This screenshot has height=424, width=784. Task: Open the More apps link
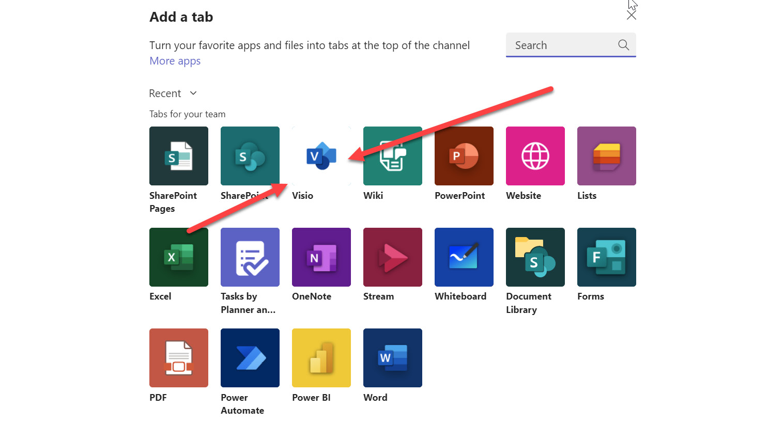click(175, 61)
